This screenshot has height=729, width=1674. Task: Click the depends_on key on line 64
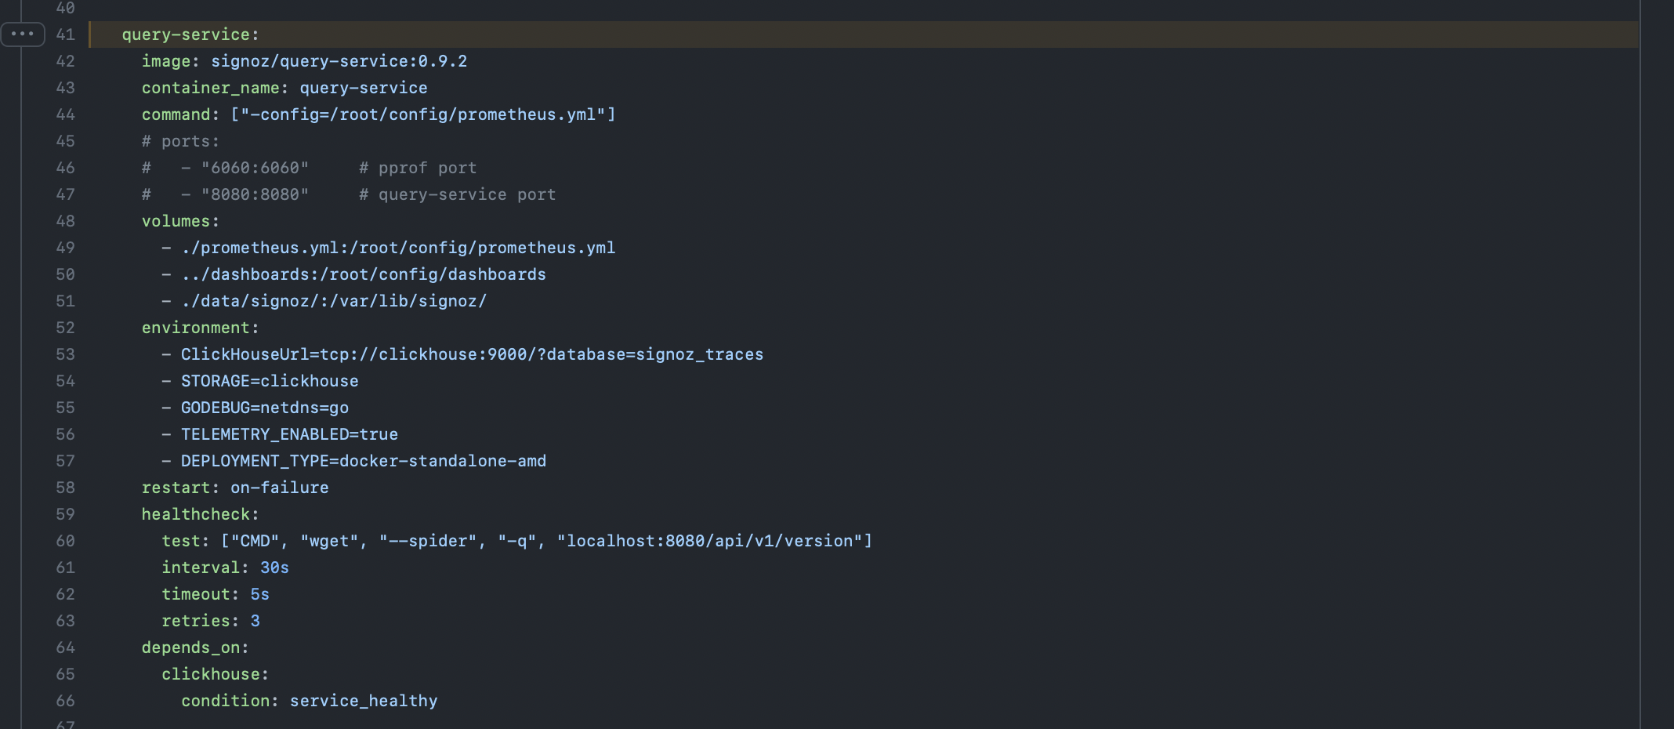click(191, 647)
